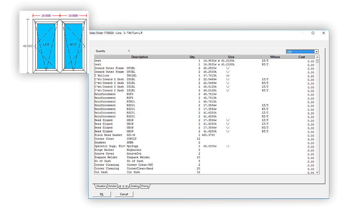Click the RT/T sash in the drawing
Image resolution: width=348 pixels, height=209 pixels.
73,45
